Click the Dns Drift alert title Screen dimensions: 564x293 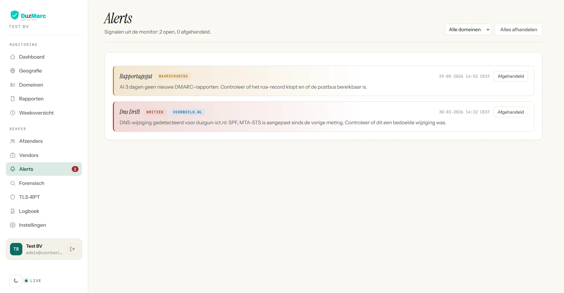point(130,112)
